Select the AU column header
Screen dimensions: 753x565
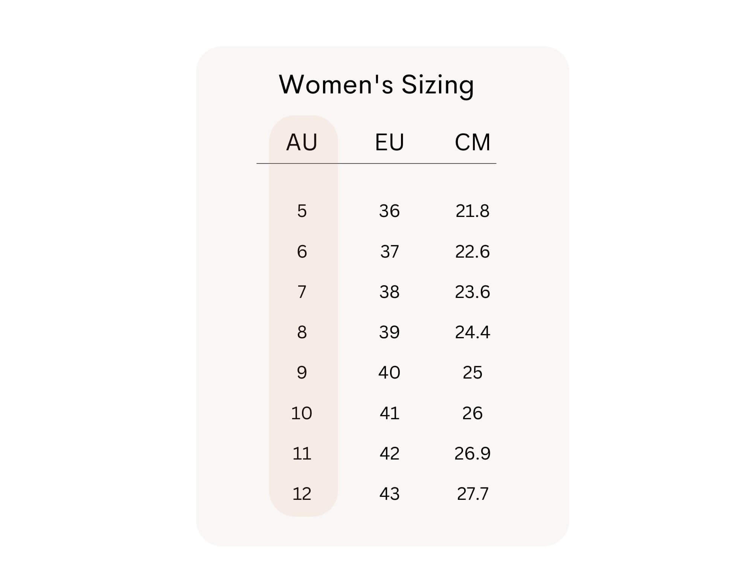(302, 142)
